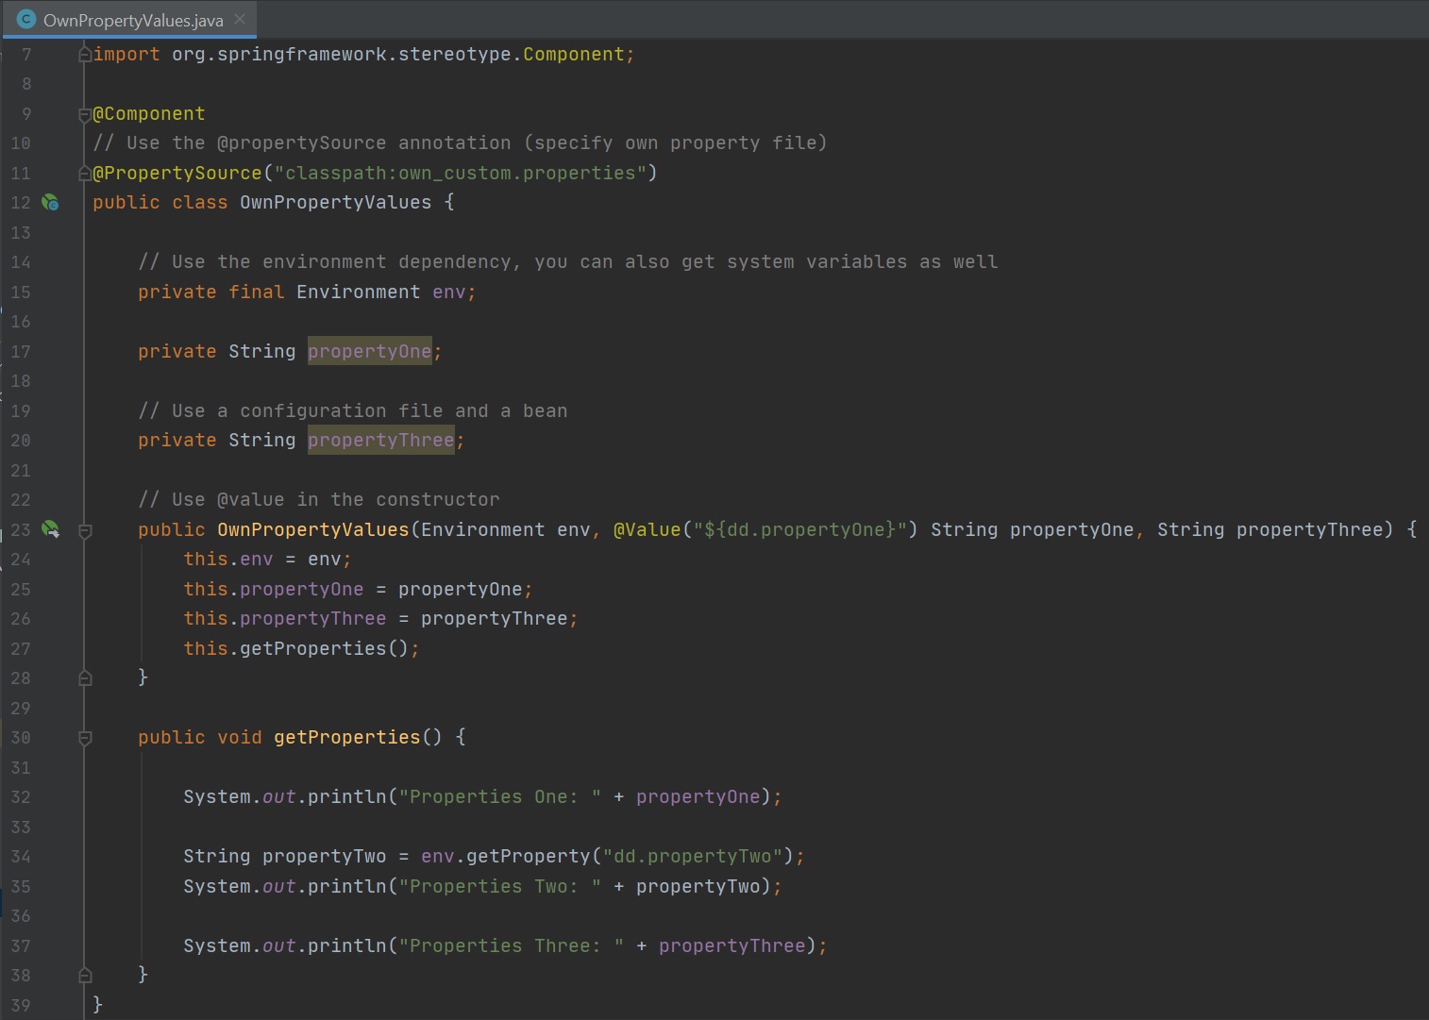
Task: Click the Java class icon in the file tab
Action: click(26, 19)
